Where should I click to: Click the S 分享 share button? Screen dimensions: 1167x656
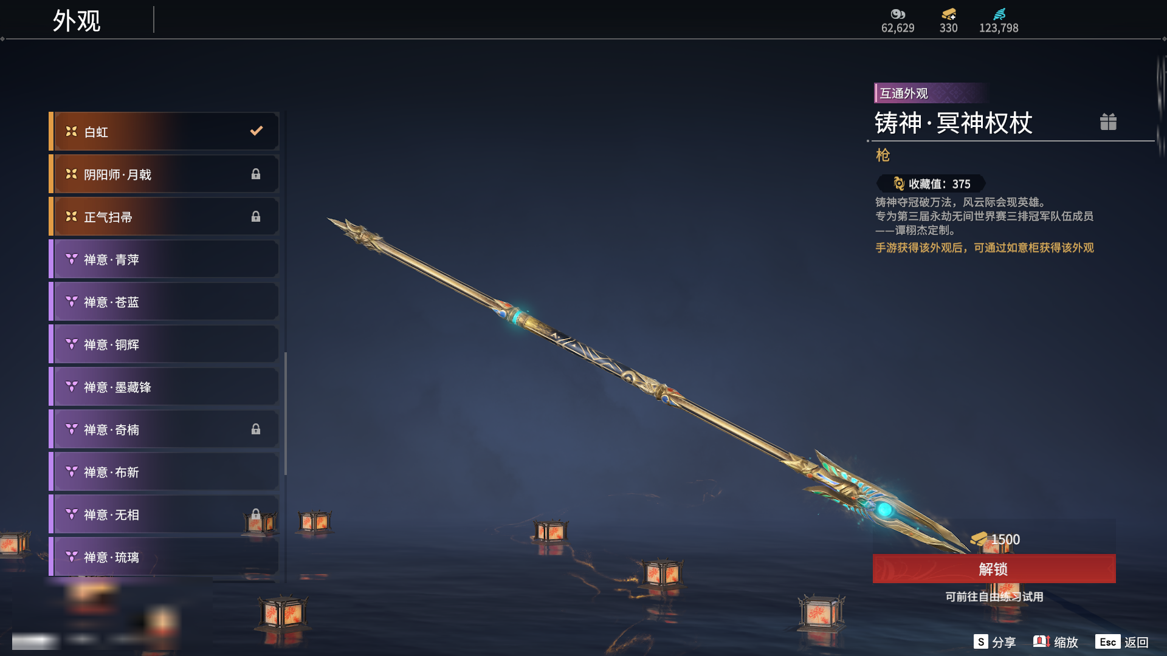994,642
